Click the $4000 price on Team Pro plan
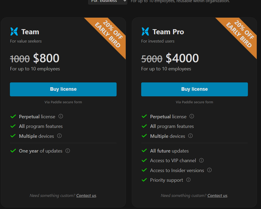 click(182, 58)
